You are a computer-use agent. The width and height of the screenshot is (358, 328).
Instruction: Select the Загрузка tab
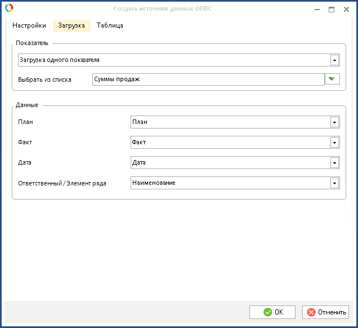(x=71, y=26)
